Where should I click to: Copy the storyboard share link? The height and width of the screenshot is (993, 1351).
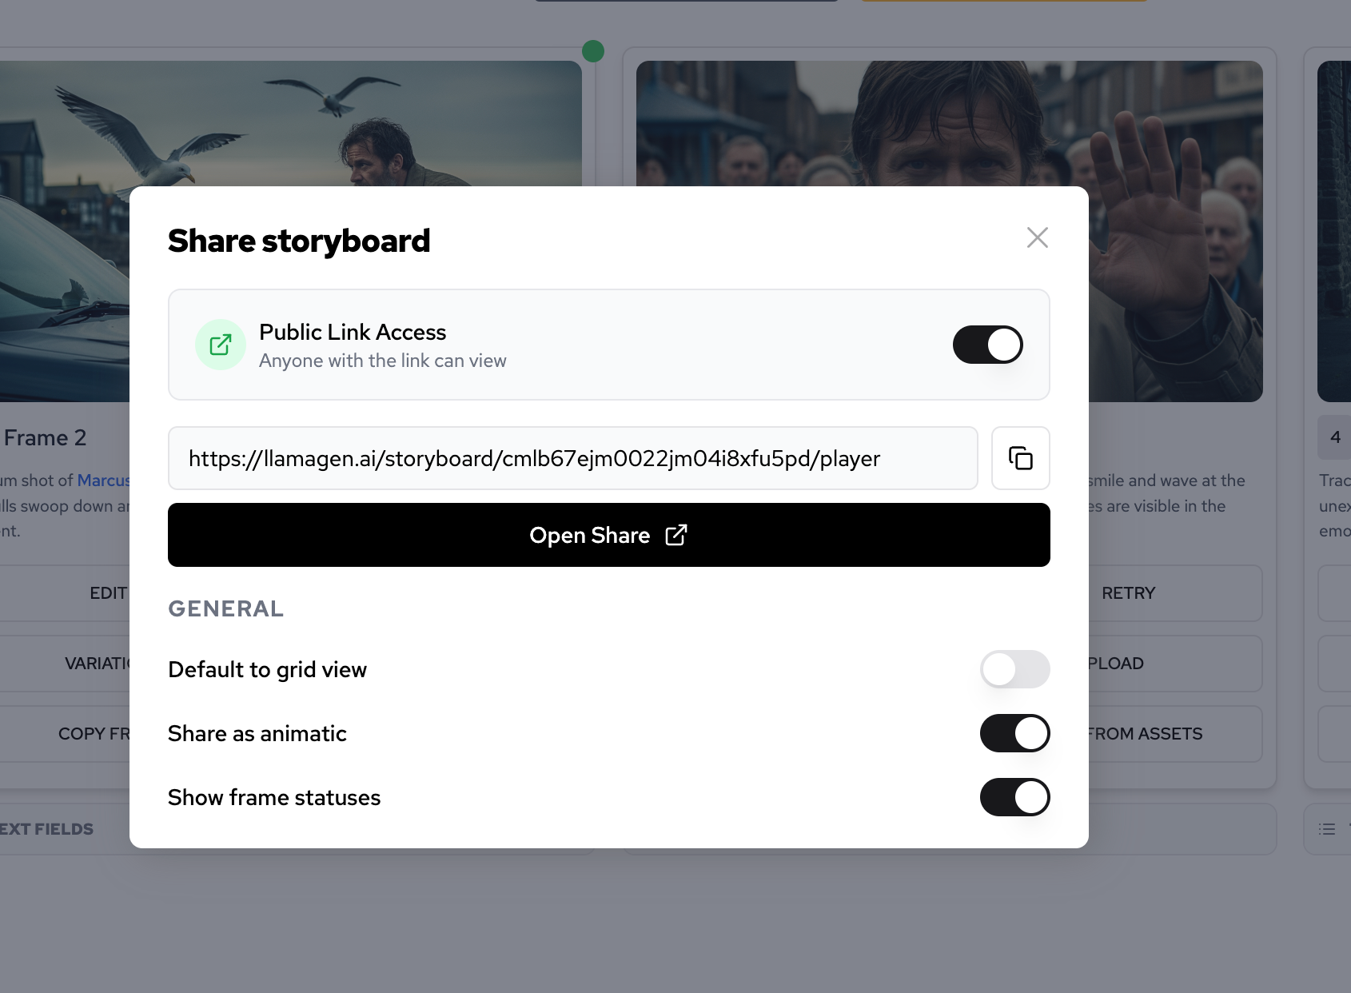(x=1020, y=458)
